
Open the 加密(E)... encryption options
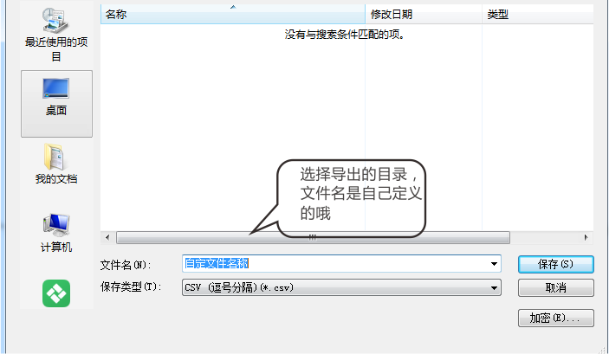coord(555,318)
